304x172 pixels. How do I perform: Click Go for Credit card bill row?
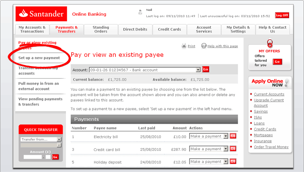(233, 149)
